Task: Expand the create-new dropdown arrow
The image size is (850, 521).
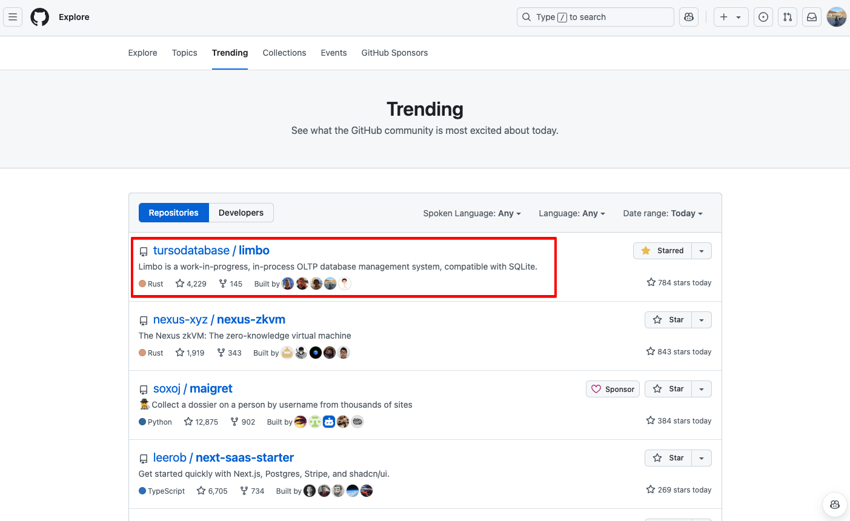Action: click(x=739, y=18)
